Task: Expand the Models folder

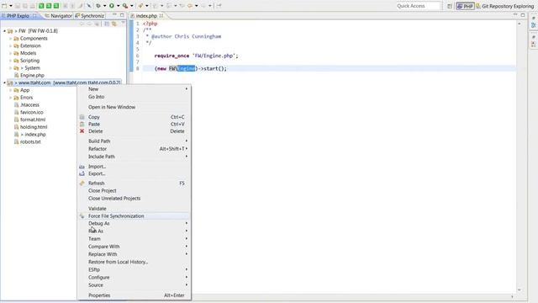Action: 11,53
